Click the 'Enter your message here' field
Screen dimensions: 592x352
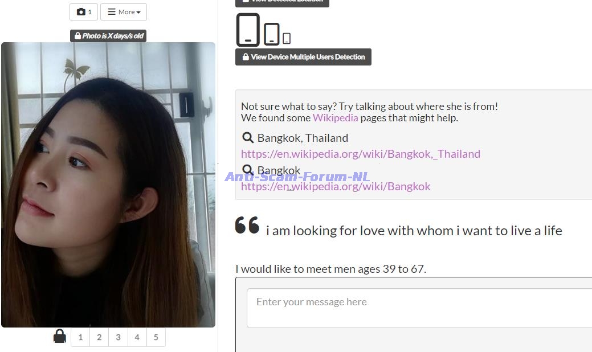pyautogui.click(x=419, y=308)
